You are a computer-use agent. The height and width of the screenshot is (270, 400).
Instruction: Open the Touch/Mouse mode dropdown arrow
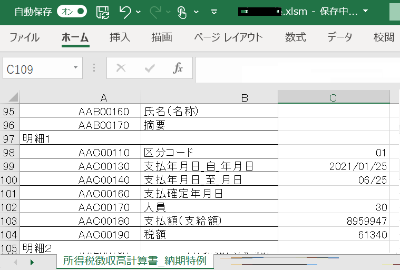pos(196,12)
